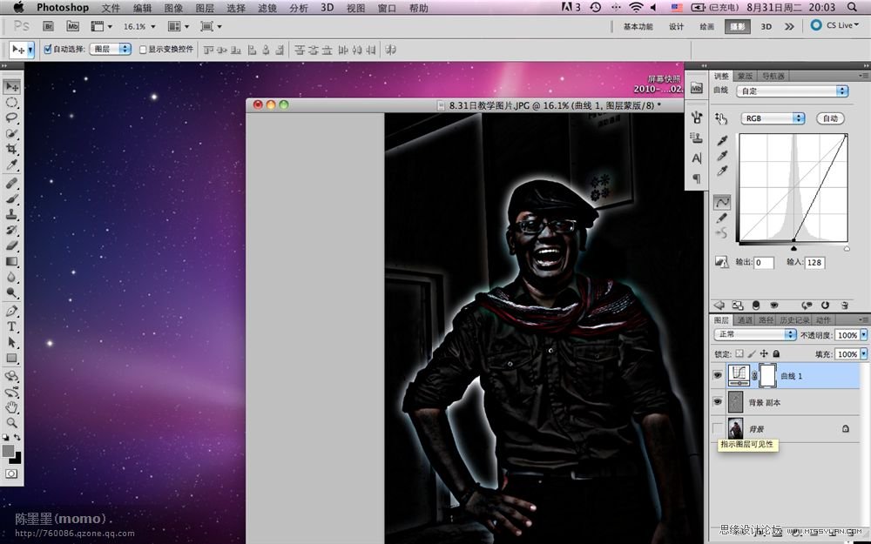Select the Blur tool
Viewport: 871px width, 544px height.
(11, 277)
